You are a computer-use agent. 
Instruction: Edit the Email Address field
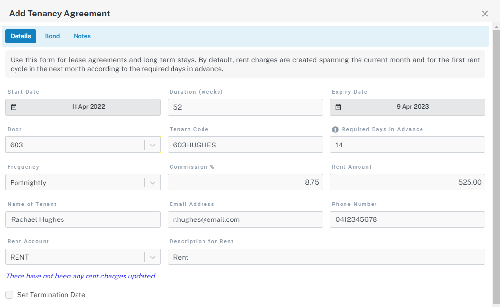pos(245,219)
